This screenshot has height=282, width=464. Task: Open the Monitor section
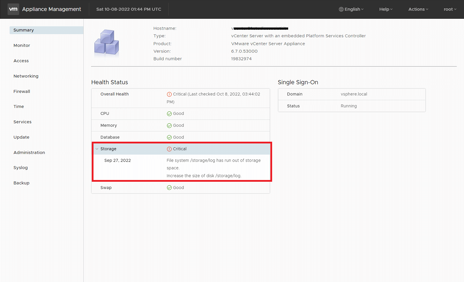coord(22,46)
